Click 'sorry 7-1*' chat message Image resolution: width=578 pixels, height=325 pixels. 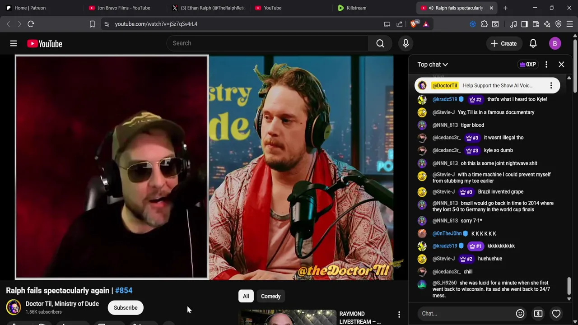471,221
